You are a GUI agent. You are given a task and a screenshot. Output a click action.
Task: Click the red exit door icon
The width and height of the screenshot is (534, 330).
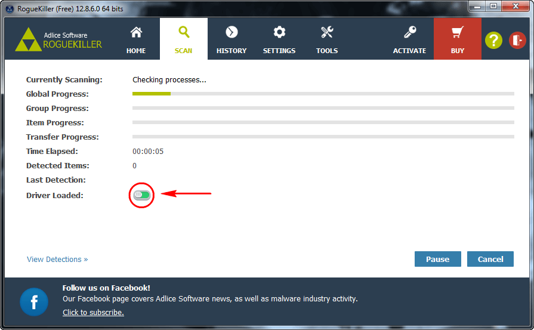coord(517,40)
